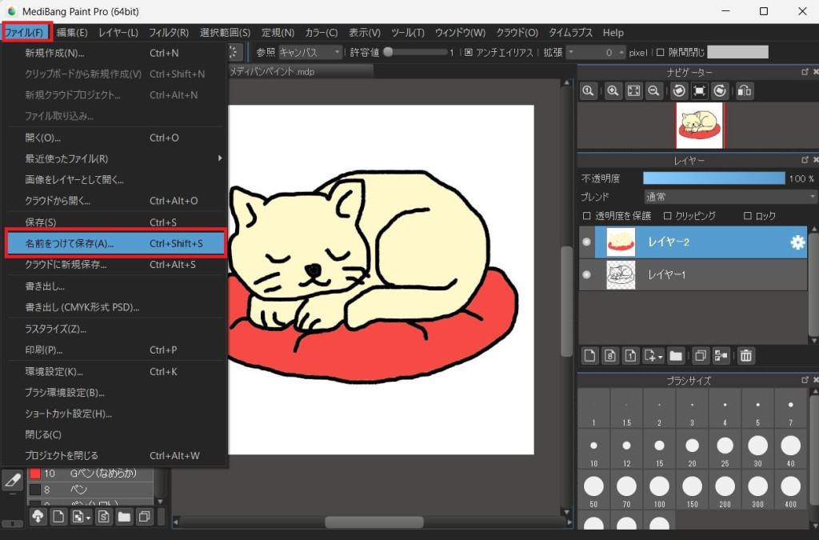Select the Eraser tool

pyautogui.click(x=12, y=481)
